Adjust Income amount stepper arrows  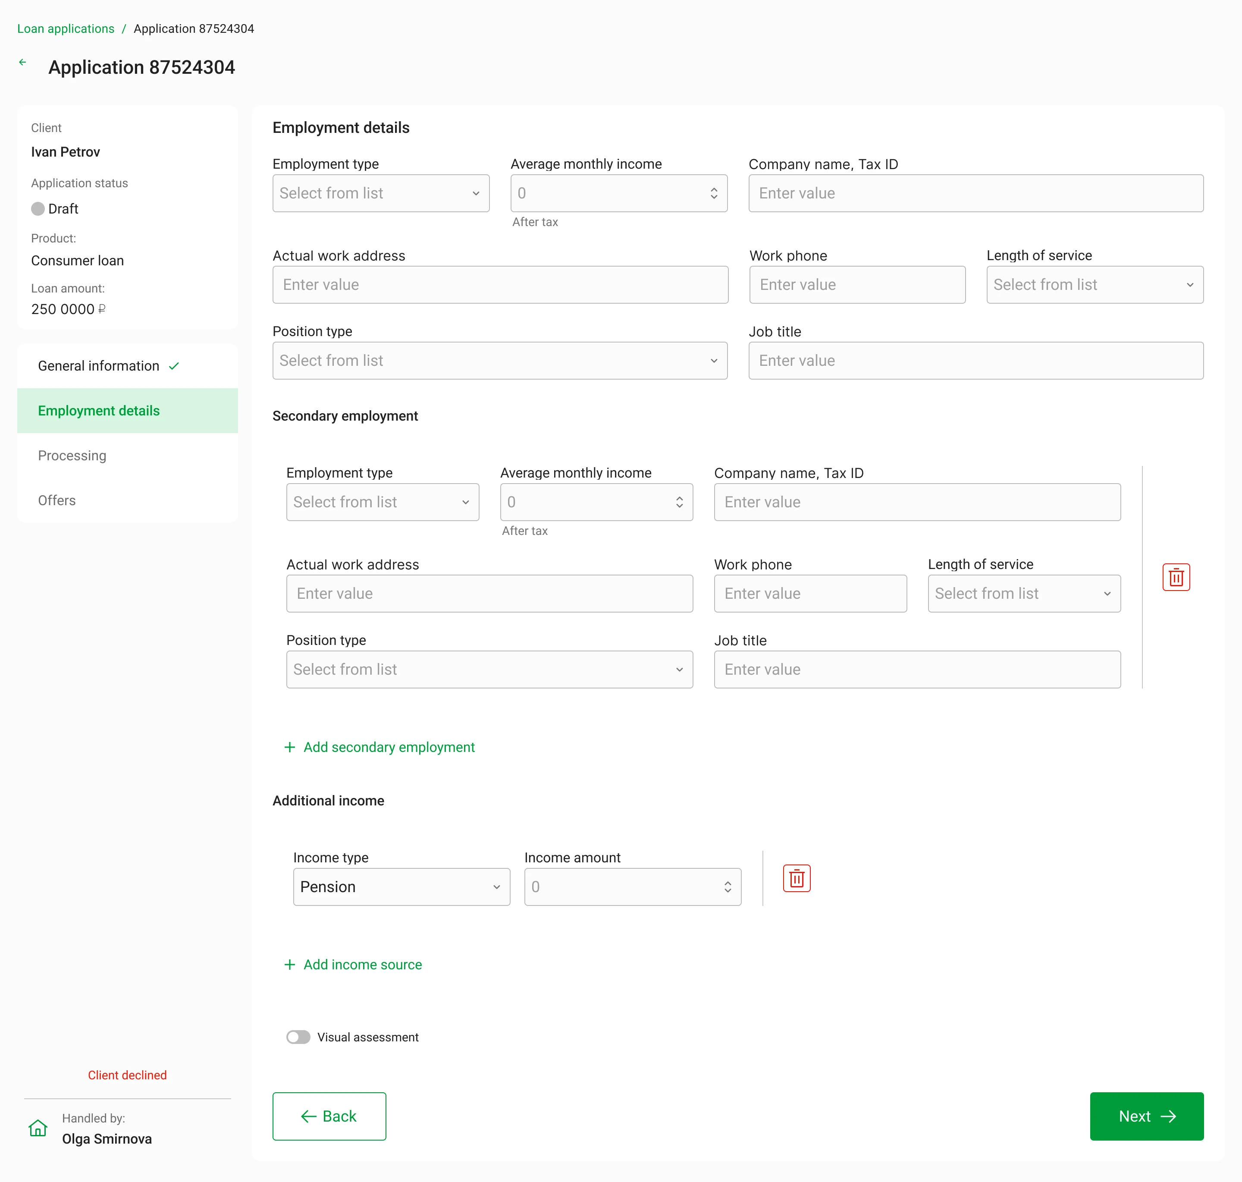click(x=728, y=887)
